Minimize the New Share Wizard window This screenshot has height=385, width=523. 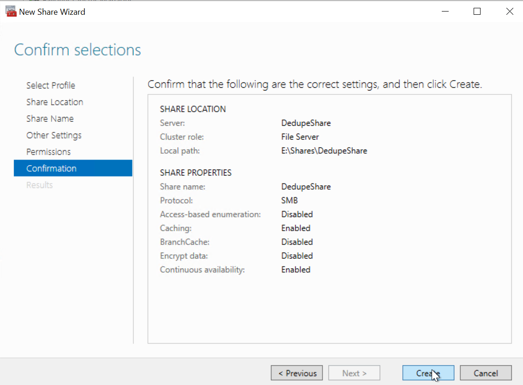pyautogui.click(x=445, y=12)
